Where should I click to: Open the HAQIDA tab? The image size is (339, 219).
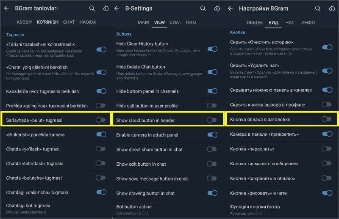(88, 22)
